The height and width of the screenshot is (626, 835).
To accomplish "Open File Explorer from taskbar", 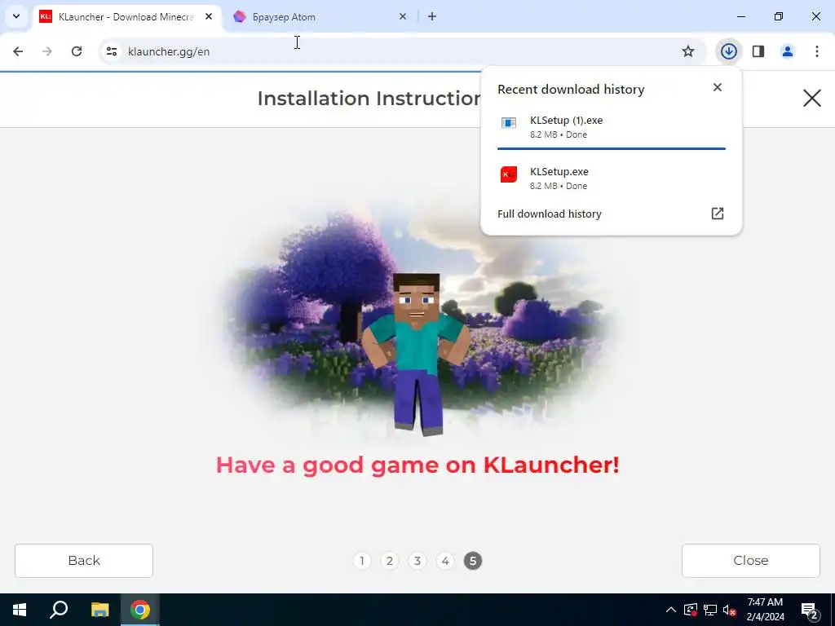I will click(x=99, y=610).
